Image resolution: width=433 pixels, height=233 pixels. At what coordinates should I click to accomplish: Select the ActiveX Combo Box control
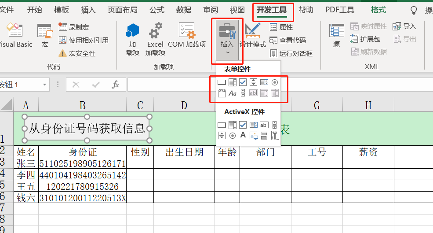[x=233, y=125]
